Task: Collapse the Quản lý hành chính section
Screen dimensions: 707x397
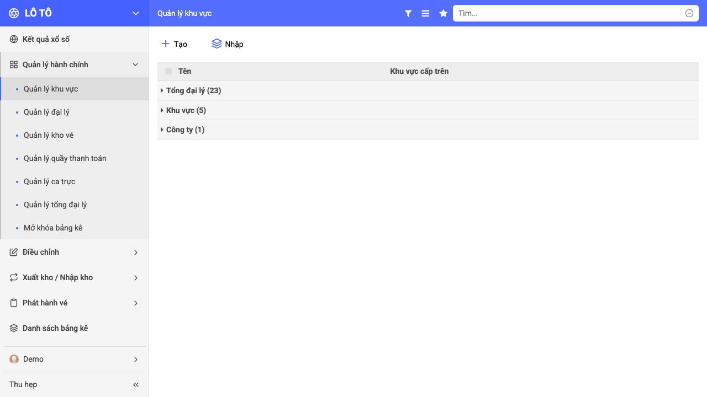Action: (x=75, y=65)
